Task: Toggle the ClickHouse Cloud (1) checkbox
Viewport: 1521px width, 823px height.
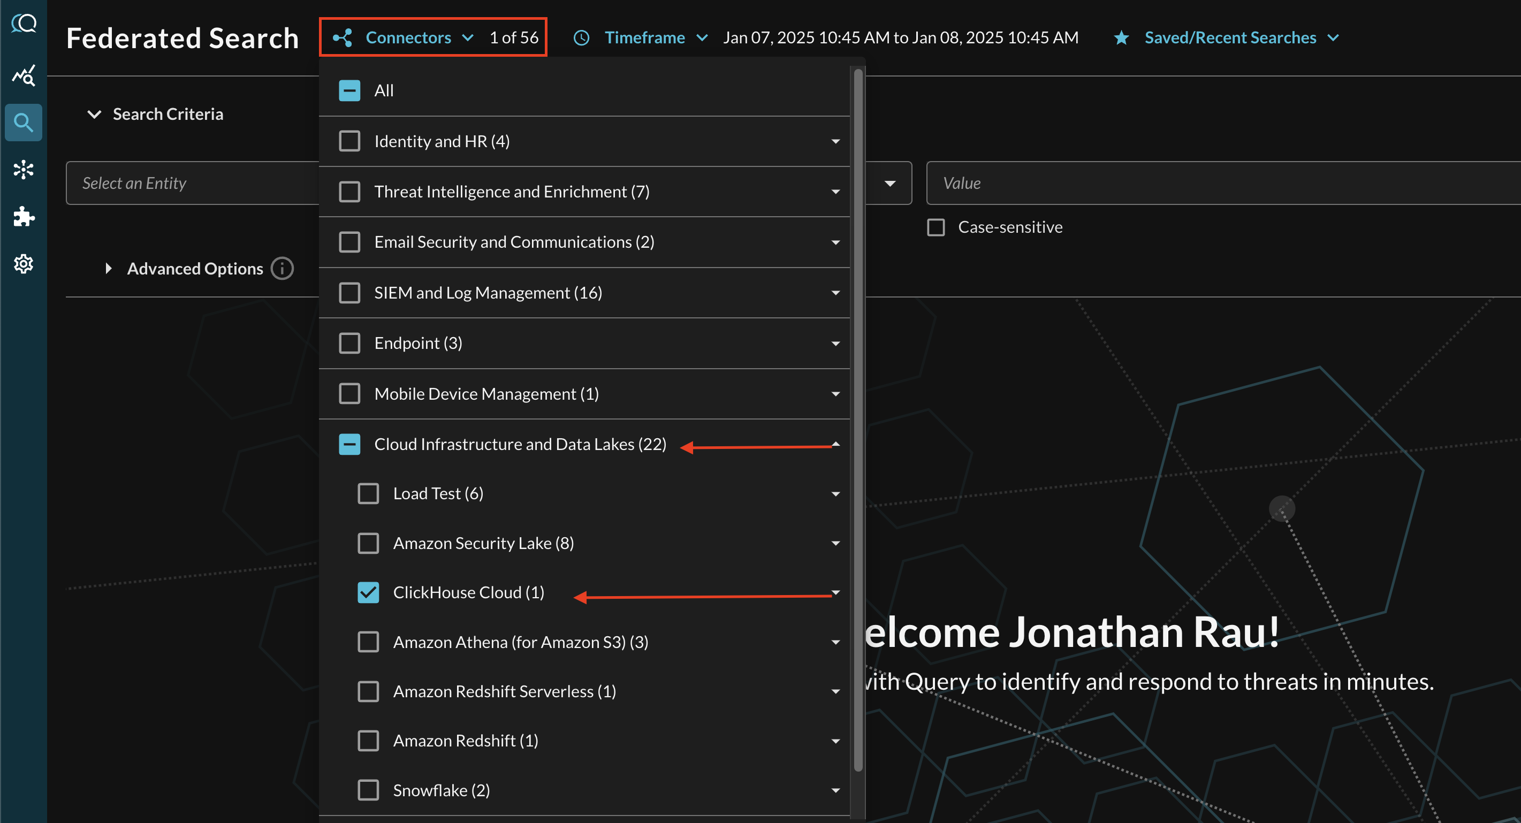Action: coord(368,593)
